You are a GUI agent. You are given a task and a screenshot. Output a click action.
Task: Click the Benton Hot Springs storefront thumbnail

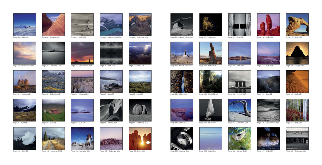coord(297,139)
